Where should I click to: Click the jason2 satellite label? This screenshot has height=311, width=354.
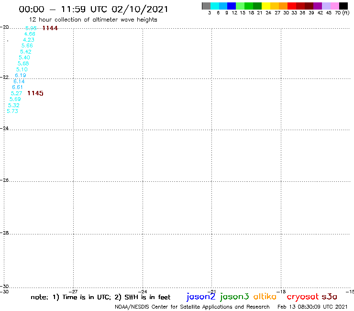pyautogui.click(x=201, y=297)
